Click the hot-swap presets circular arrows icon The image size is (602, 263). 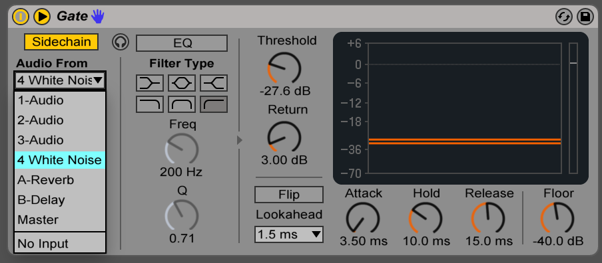click(564, 17)
